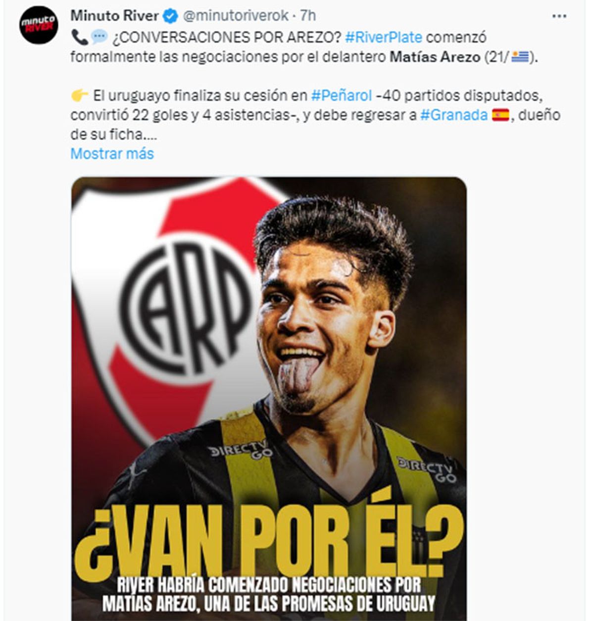The width and height of the screenshot is (594, 621).
Task: Open the @minutoriverok handle
Action: point(236,16)
